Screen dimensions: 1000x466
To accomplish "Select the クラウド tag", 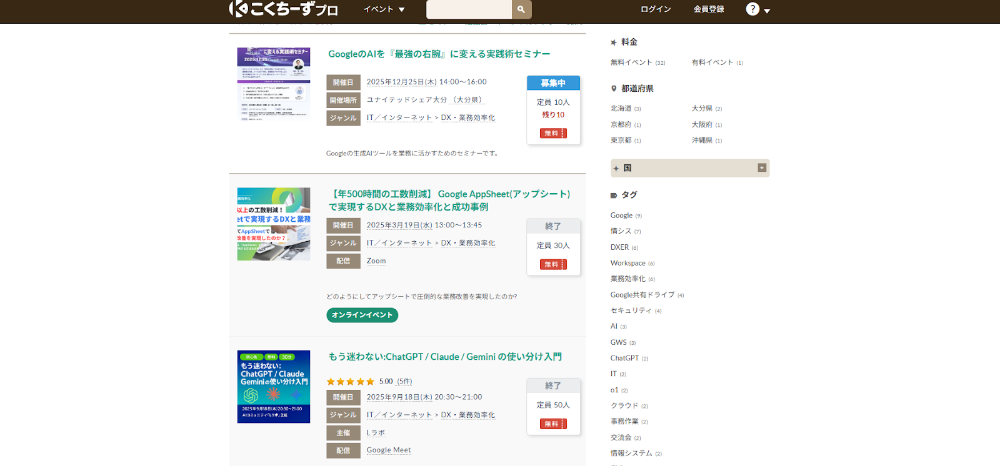I will coord(629,406).
